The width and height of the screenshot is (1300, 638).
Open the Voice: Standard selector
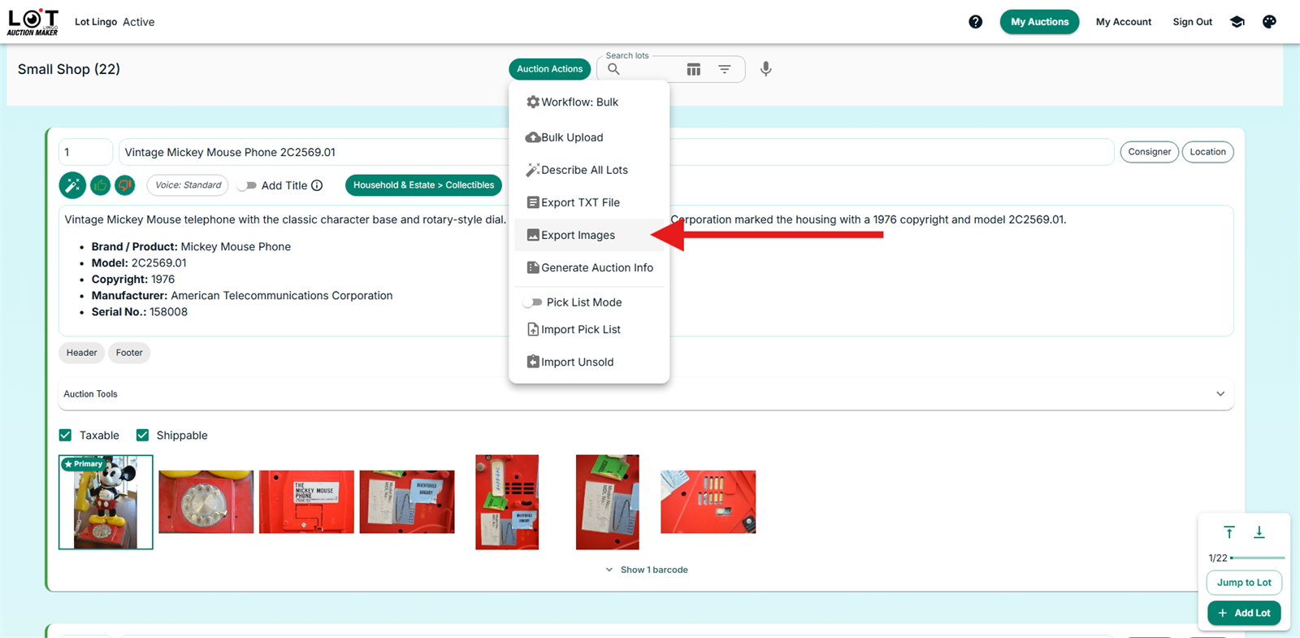point(188,185)
